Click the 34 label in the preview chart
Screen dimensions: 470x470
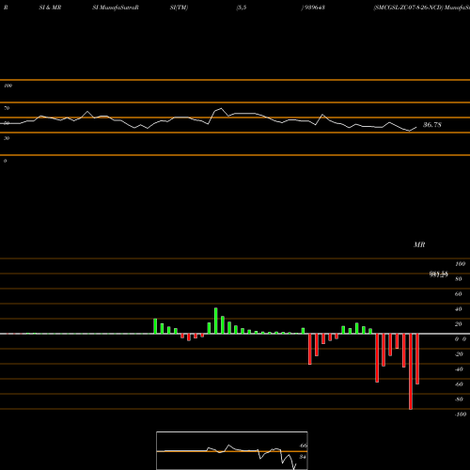tap(303, 457)
